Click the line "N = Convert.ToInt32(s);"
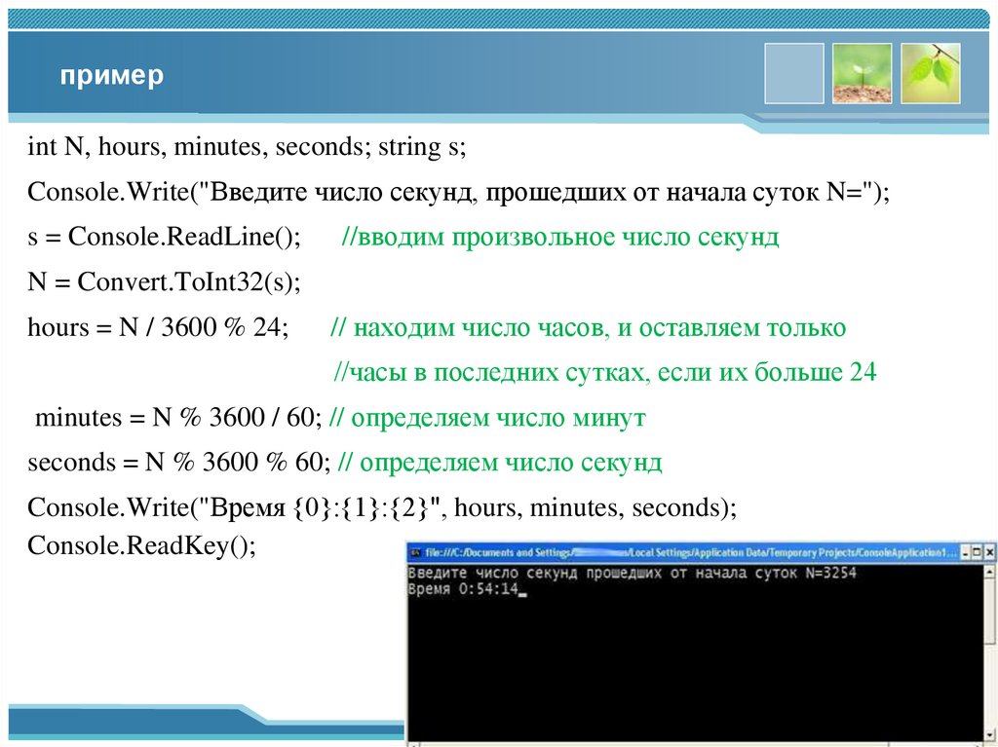The image size is (998, 747). coord(164,281)
